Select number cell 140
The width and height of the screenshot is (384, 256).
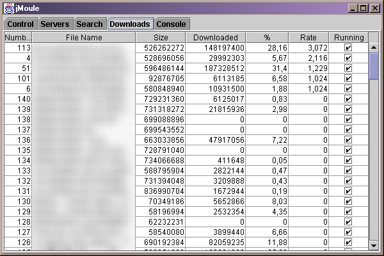(18, 99)
